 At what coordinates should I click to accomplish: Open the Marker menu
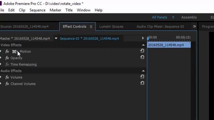tap(56, 10)
